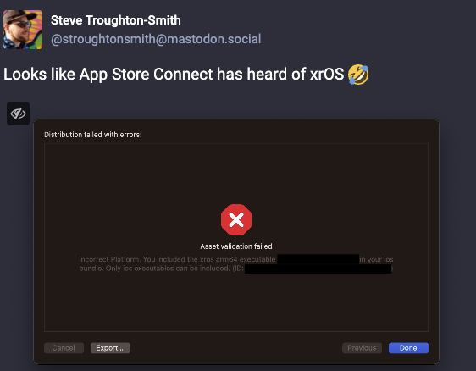Click the Steve Troughton-Smith display name
Image resolution: width=476 pixels, height=371 pixels.
pyautogui.click(x=116, y=20)
